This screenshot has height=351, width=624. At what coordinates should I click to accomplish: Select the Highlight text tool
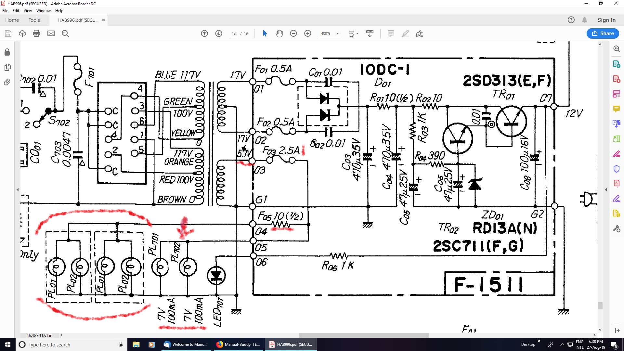405,33
